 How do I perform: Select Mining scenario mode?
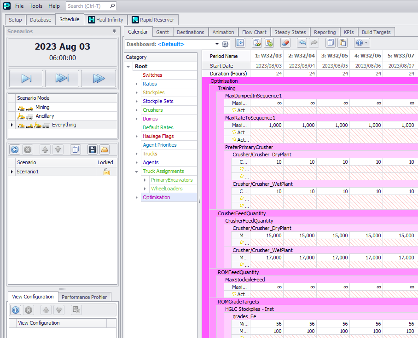point(42,107)
